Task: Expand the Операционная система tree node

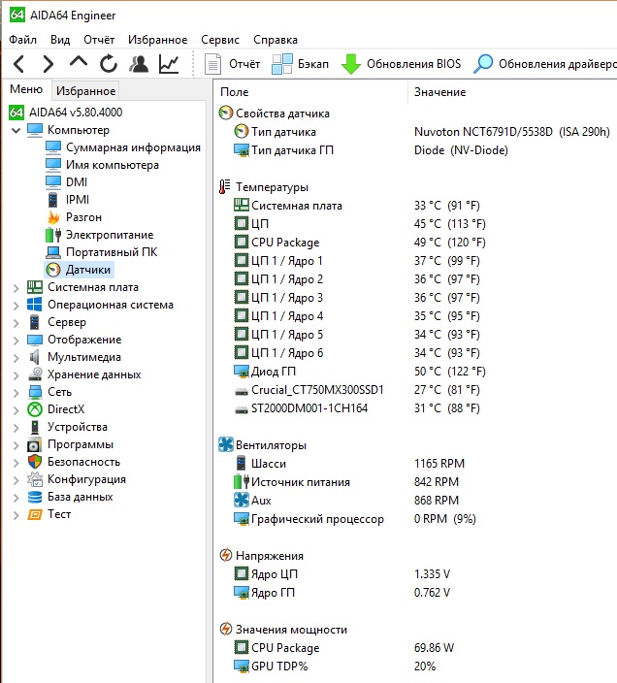Action: (16, 306)
